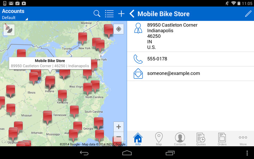
Task: Tap the phone icon next to 555-0178
Action: coord(138,59)
